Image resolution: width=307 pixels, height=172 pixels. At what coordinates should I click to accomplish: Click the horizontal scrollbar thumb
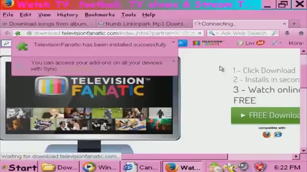174,156
